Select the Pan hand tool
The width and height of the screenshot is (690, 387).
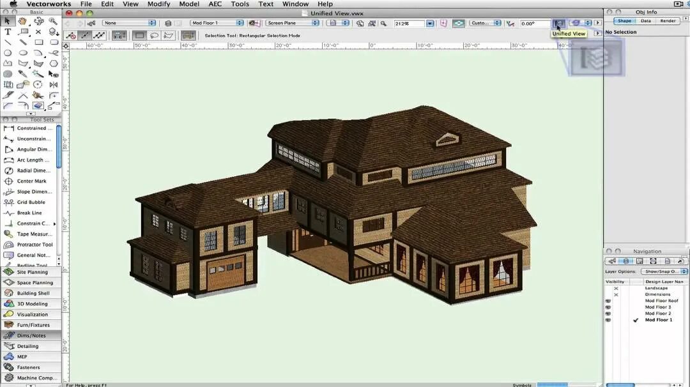[x=23, y=21]
